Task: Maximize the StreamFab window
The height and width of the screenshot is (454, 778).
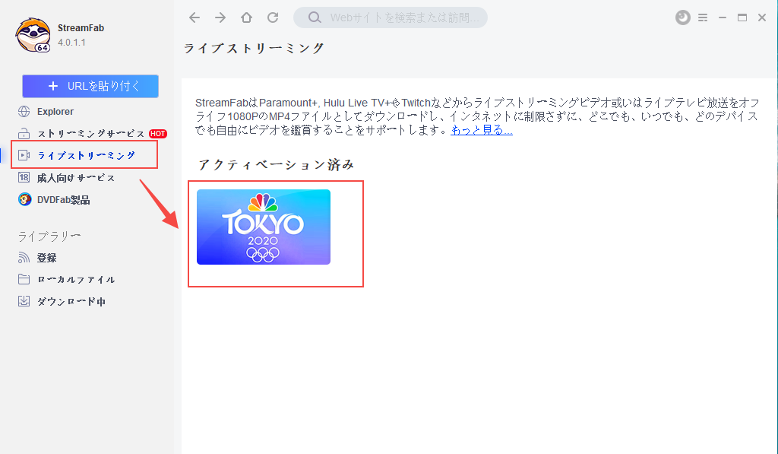Action: click(742, 17)
